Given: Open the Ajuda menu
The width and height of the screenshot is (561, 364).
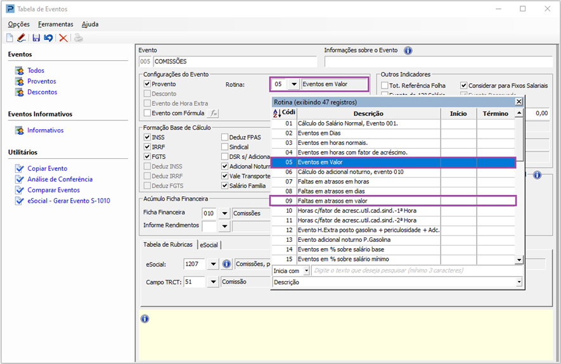Looking at the screenshot, I should tap(90, 24).
